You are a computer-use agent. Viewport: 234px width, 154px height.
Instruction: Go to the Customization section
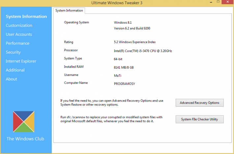click(x=19, y=25)
